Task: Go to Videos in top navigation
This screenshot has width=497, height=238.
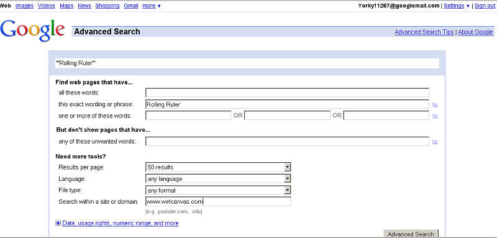Action: coord(46,6)
